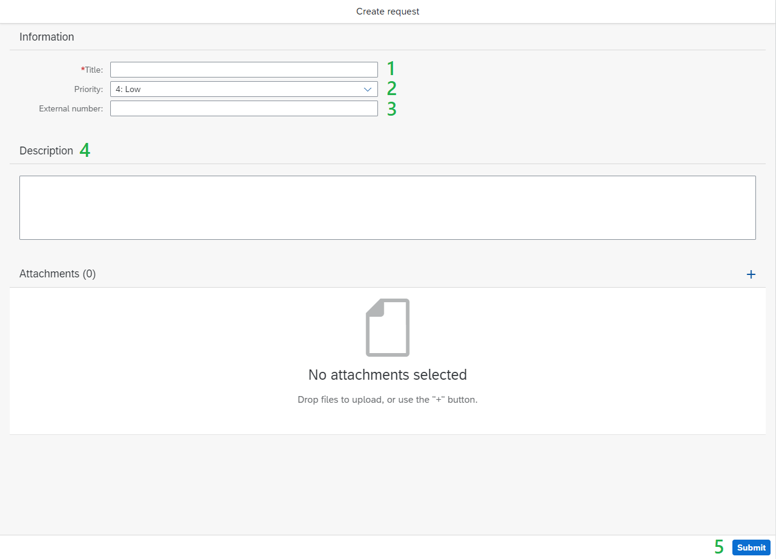Click inside the Description text area

388,208
